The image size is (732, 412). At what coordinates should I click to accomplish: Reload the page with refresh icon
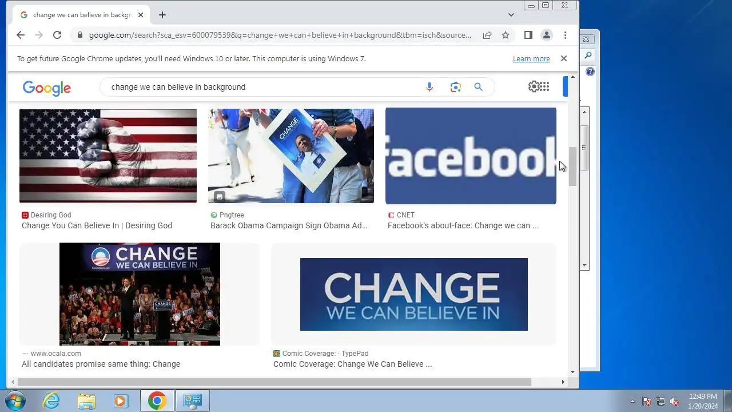point(57,35)
